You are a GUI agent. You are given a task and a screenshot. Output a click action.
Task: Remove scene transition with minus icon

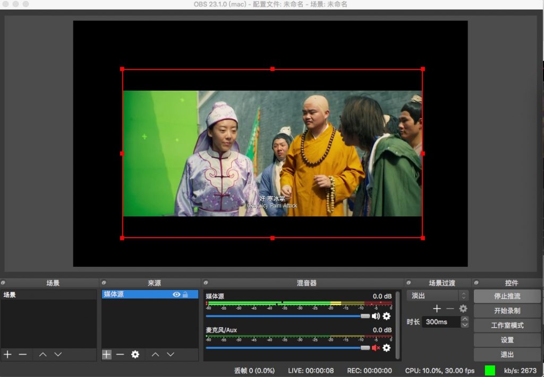pos(450,309)
